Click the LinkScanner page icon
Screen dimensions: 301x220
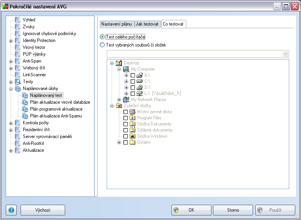(18, 75)
